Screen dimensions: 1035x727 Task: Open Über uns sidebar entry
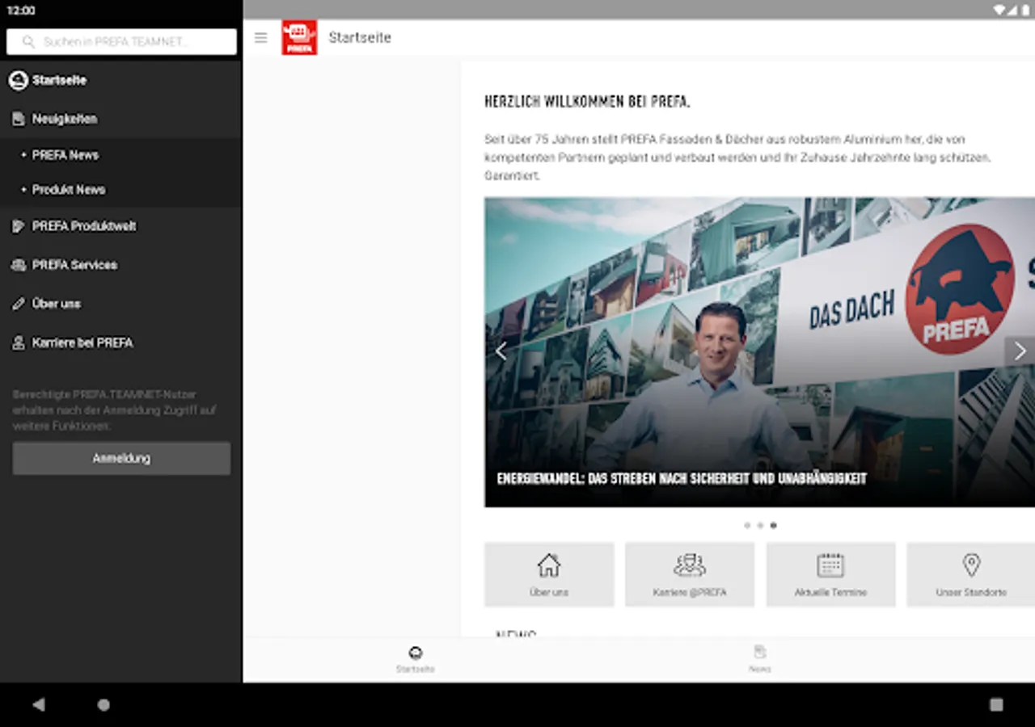point(121,304)
